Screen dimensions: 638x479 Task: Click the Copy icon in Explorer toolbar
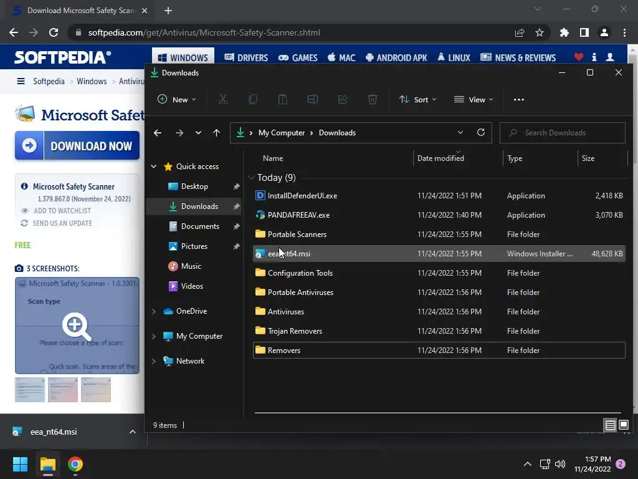click(253, 99)
